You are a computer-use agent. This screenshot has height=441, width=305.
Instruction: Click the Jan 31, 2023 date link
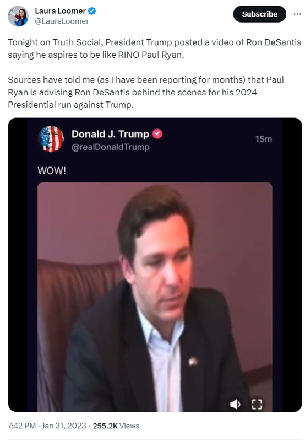[64, 426]
